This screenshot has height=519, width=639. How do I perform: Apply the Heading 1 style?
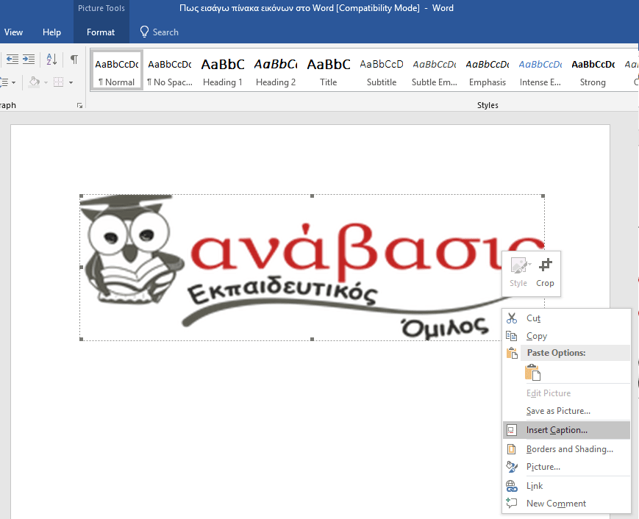tap(223, 70)
